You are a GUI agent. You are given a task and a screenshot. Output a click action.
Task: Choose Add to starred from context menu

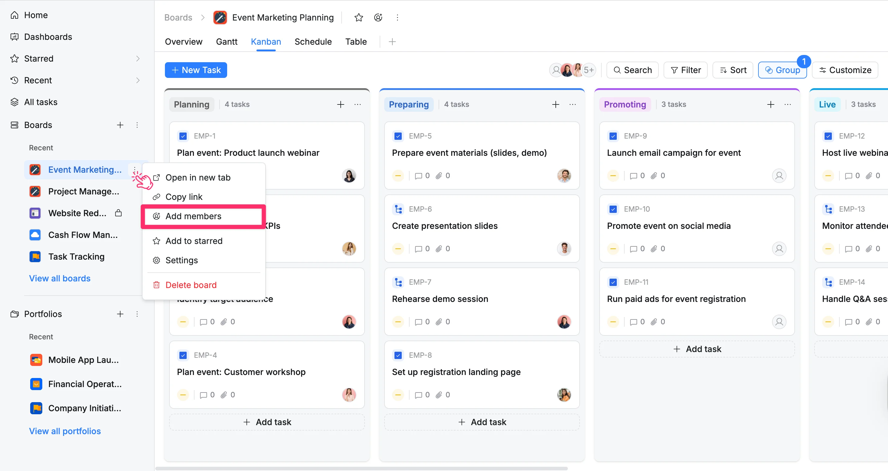tap(204, 241)
